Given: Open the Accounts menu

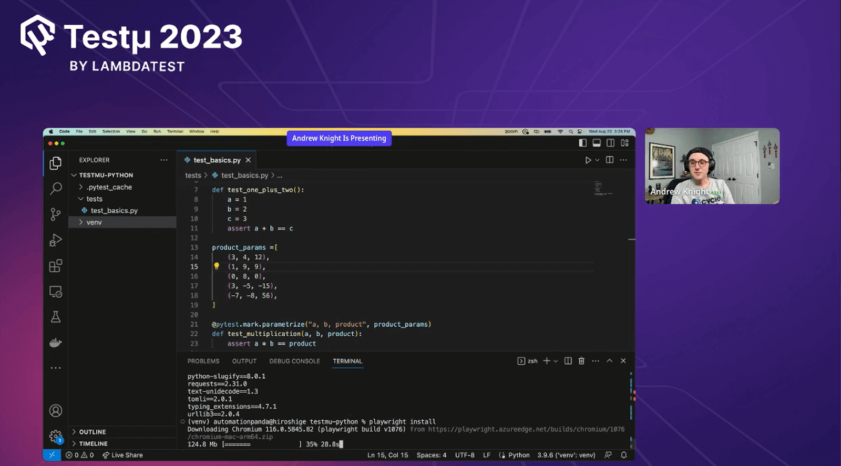Looking at the screenshot, I should pos(55,411).
